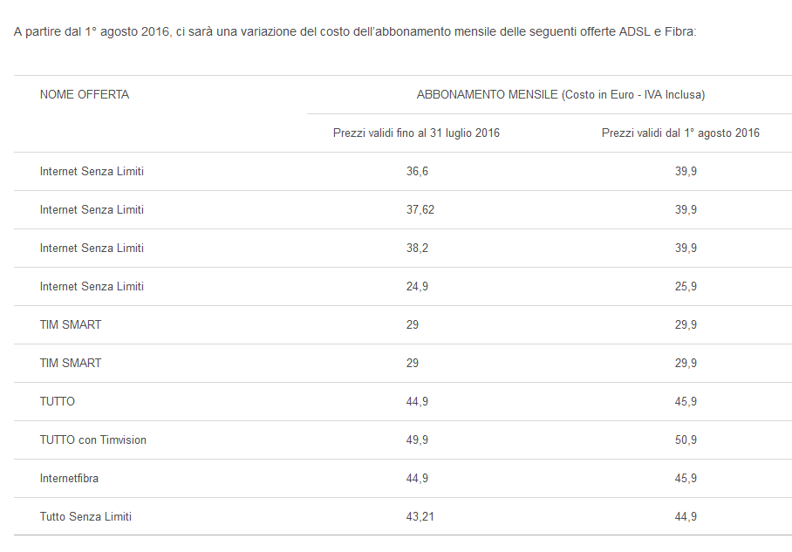The width and height of the screenshot is (792, 552).
Task: Click the new 44,9 price for Tutto Senza Limiti
Action: click(x=686, y=517)
